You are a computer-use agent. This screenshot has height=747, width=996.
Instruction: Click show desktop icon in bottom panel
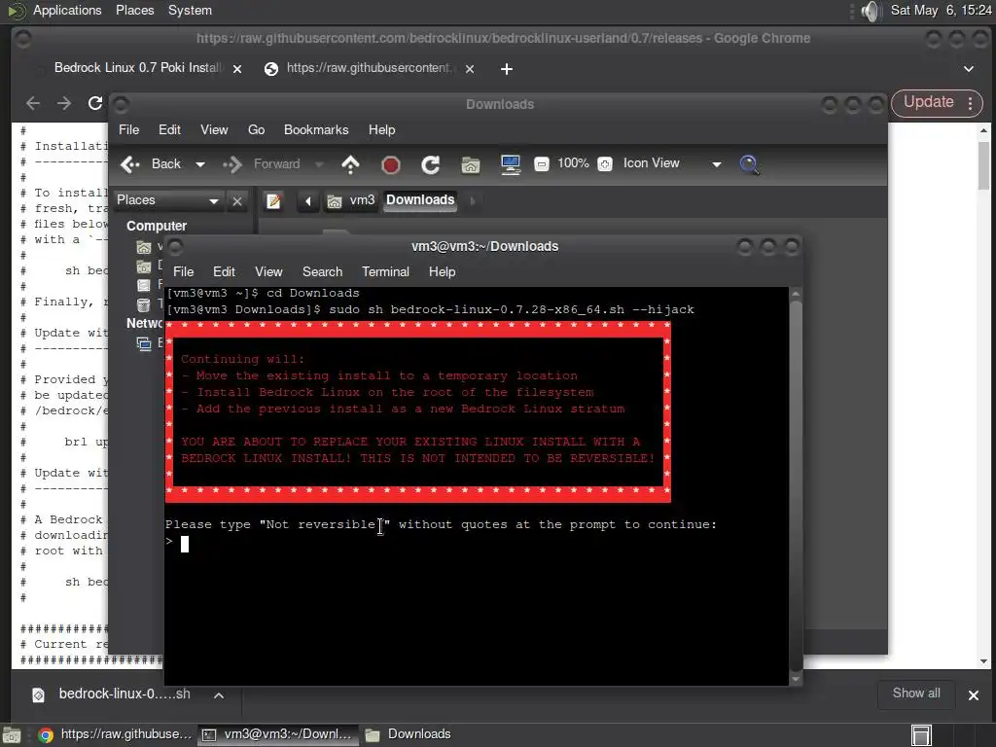[x=12, y=735]
